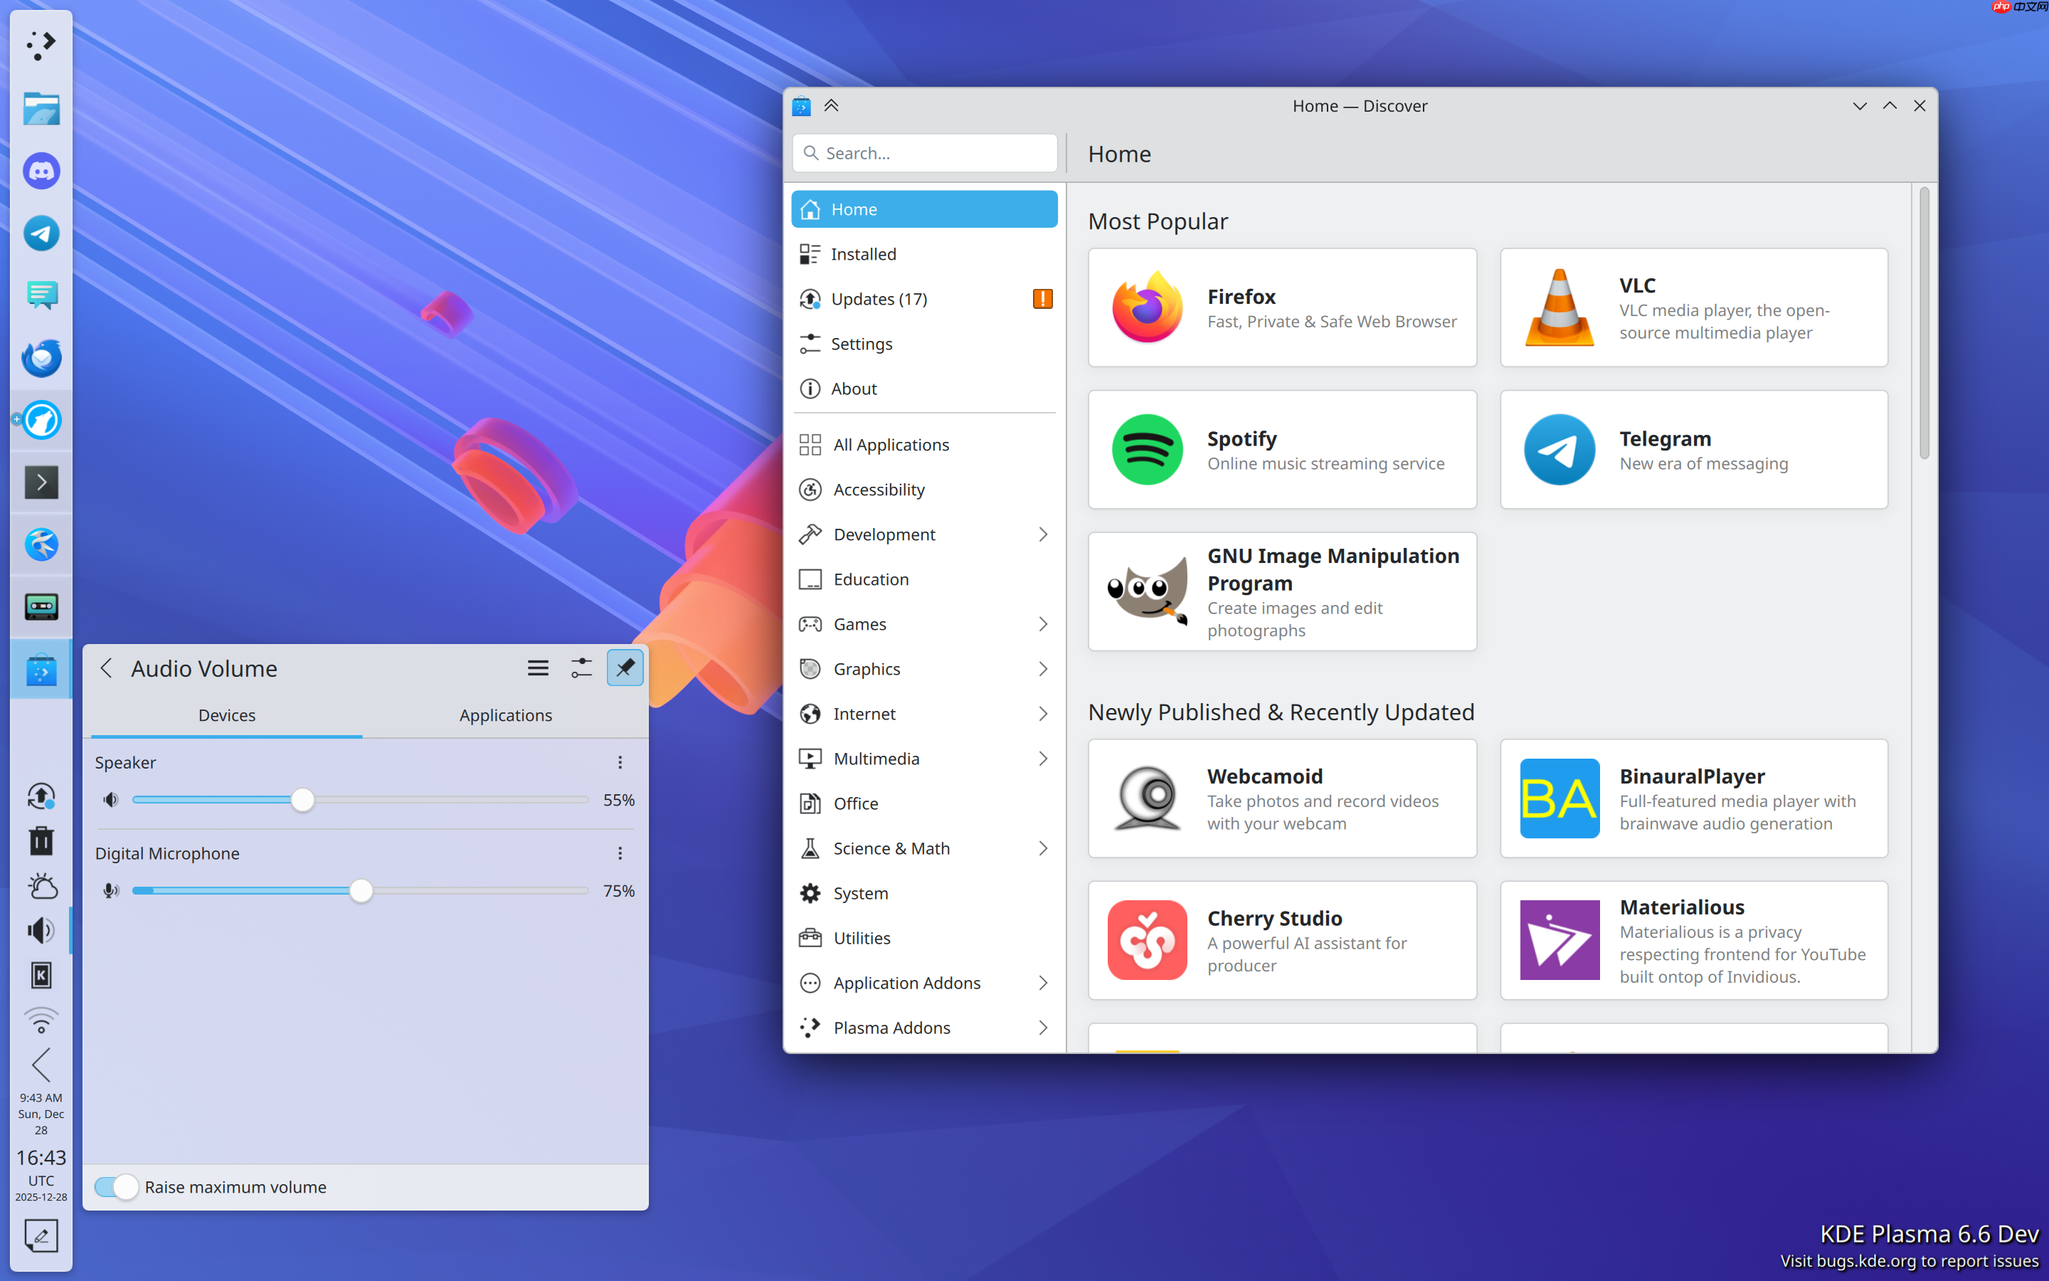Viewport: 2049px width, 1281px height.
Task: Open the Digital Microphone options menu
Action: (620, 853)
